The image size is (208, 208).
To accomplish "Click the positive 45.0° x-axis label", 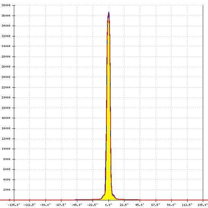I will 140,205.
